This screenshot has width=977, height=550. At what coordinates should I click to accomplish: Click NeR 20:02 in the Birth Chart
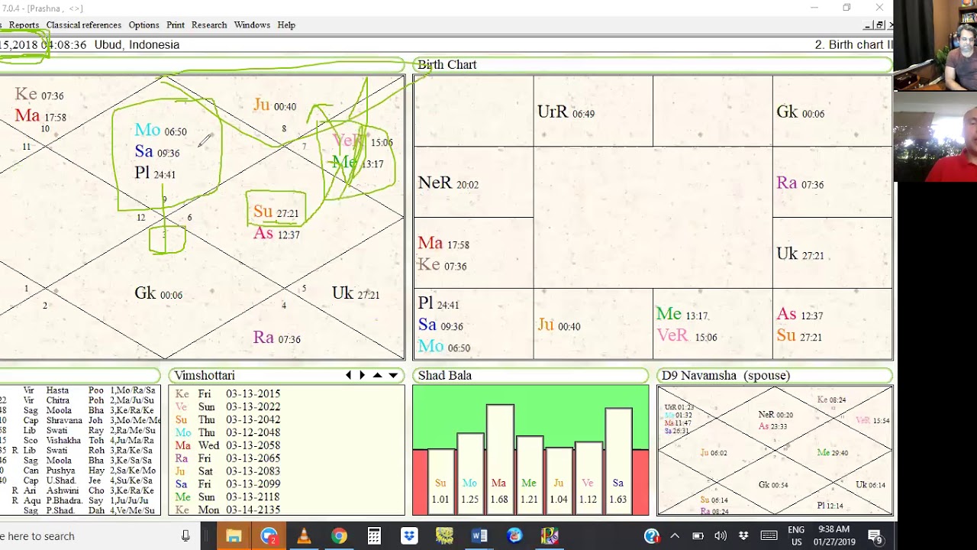(x=448, y=183)
